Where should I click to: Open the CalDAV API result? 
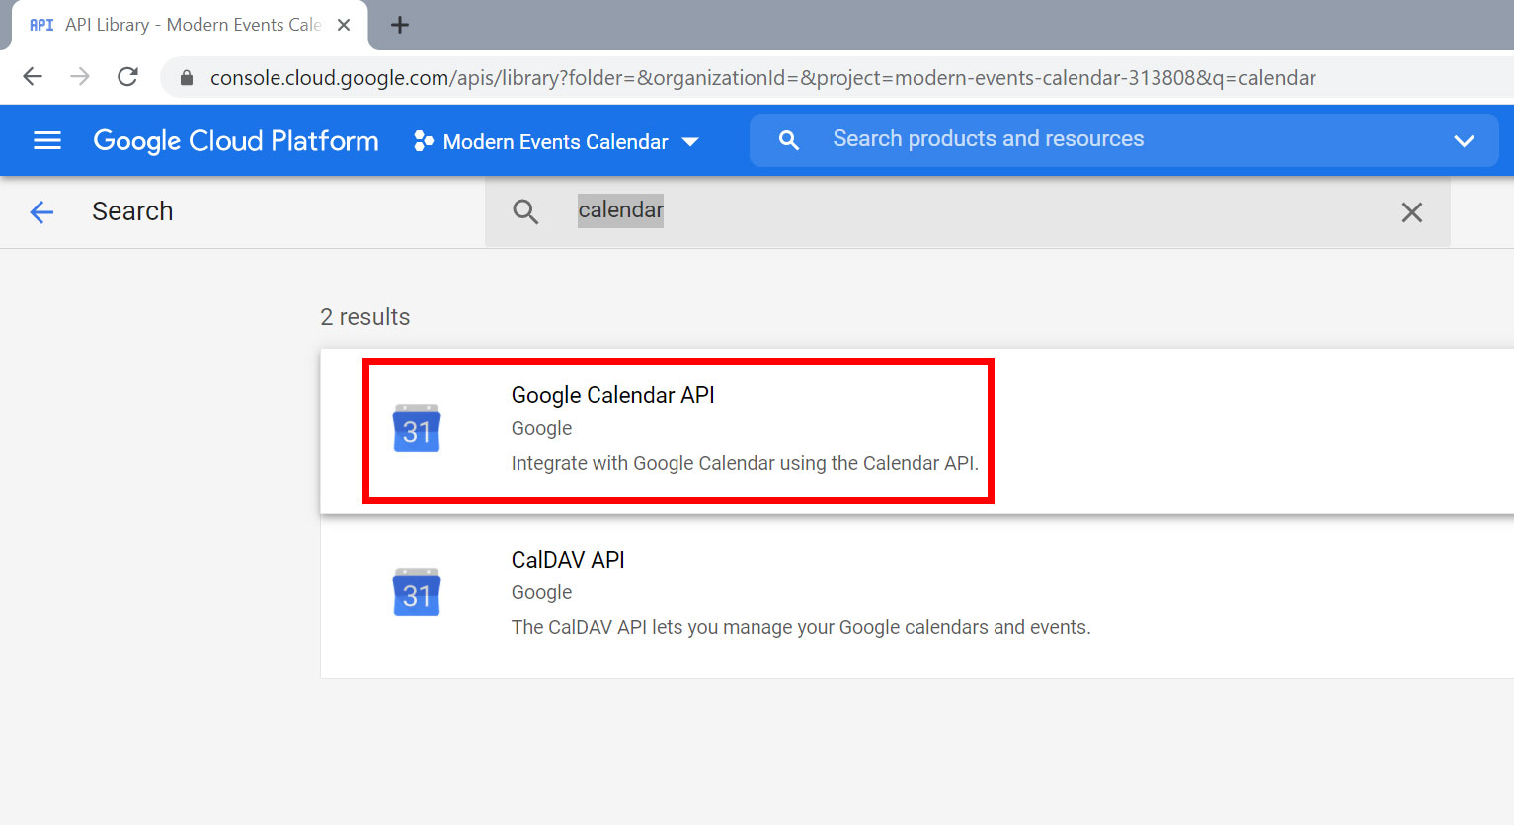click(916, 596)
